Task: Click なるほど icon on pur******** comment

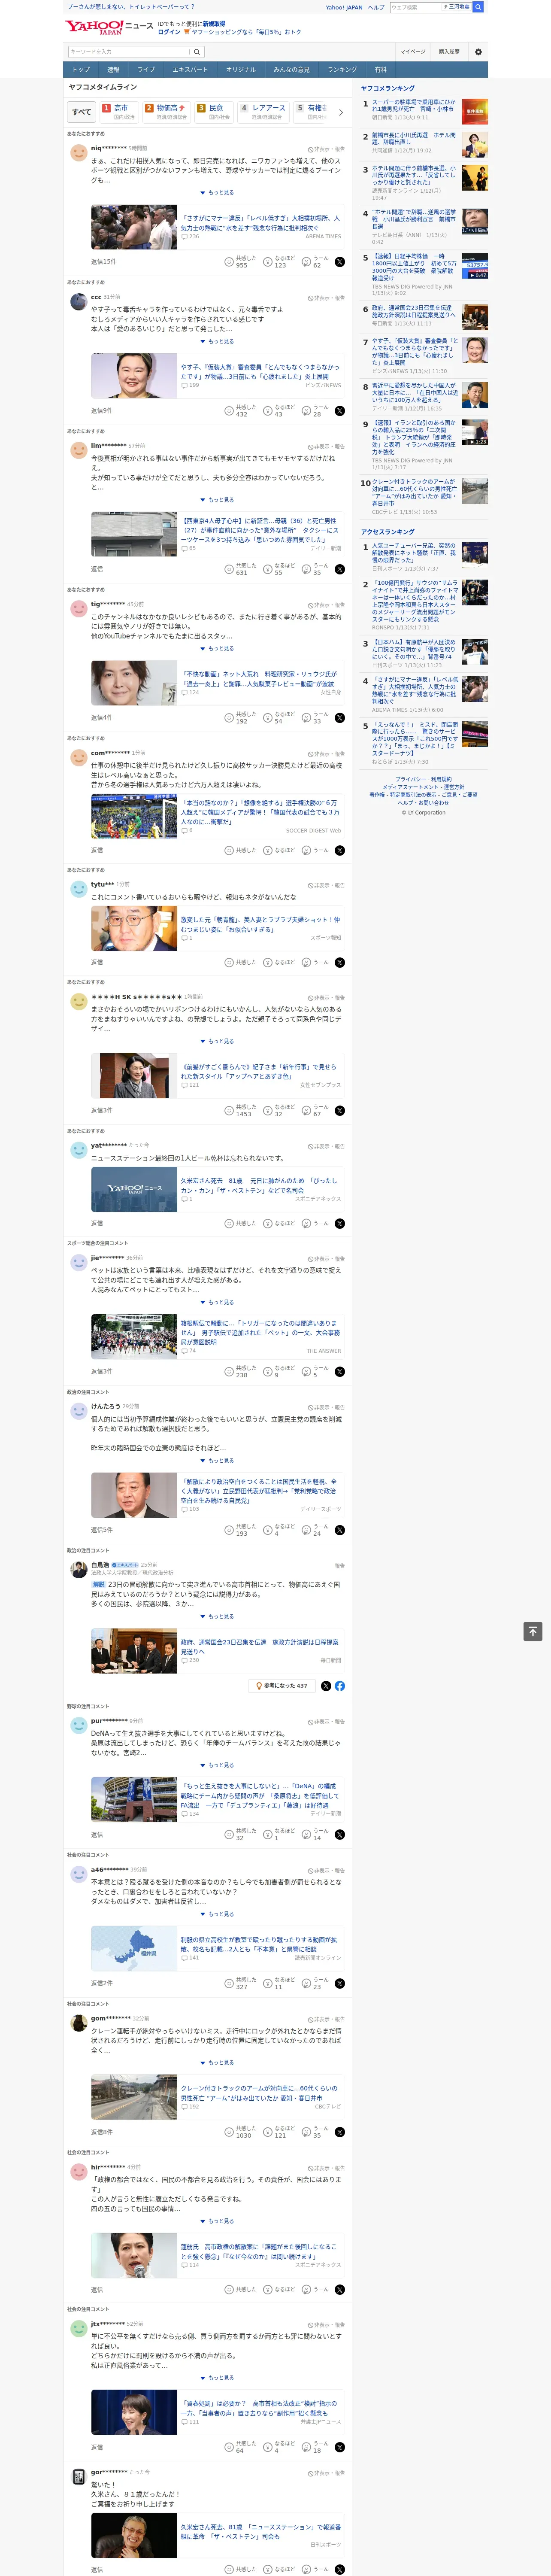Action: pos(268,1834)
